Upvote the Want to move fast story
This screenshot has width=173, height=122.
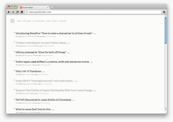pyautogui.click(x=14, y=109)
